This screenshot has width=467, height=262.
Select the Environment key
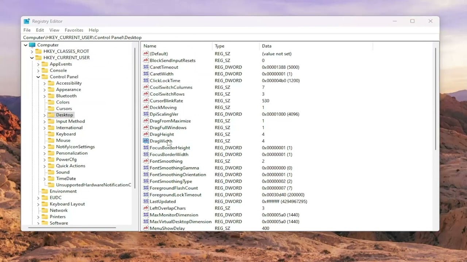click(x=63, y=191)
